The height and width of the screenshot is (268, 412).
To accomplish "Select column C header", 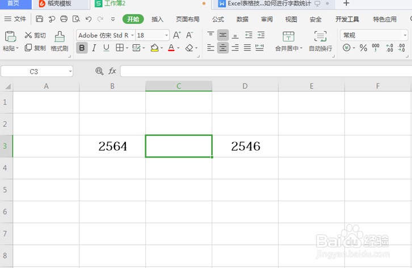I will pos(179,86).
